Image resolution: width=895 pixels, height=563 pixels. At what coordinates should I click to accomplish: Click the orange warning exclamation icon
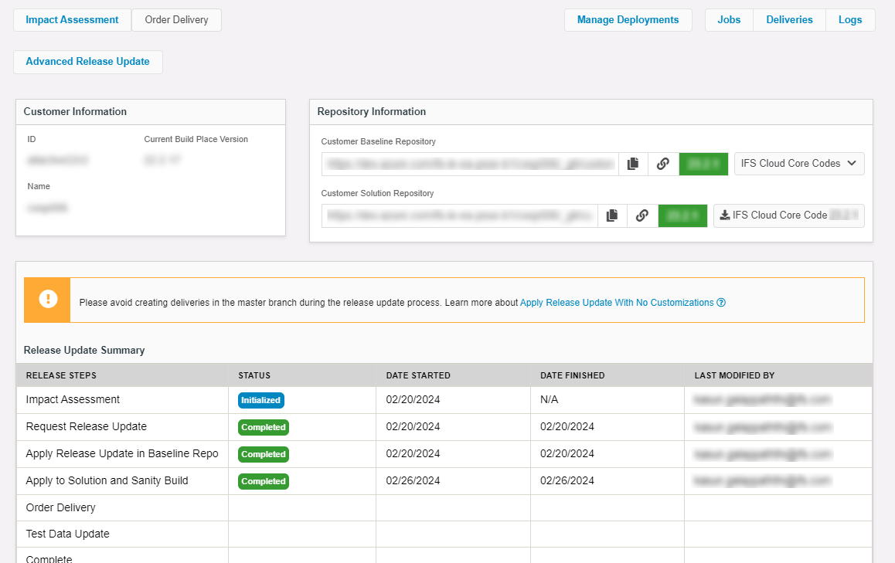48,300
